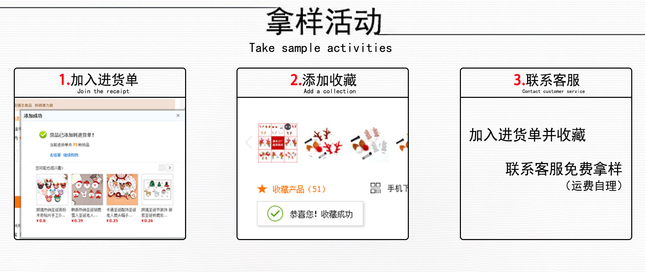This screenshot has width=645, height=272.
Task: Click the green circled check in 收藏成功 notice
Action: coord(275,213)
